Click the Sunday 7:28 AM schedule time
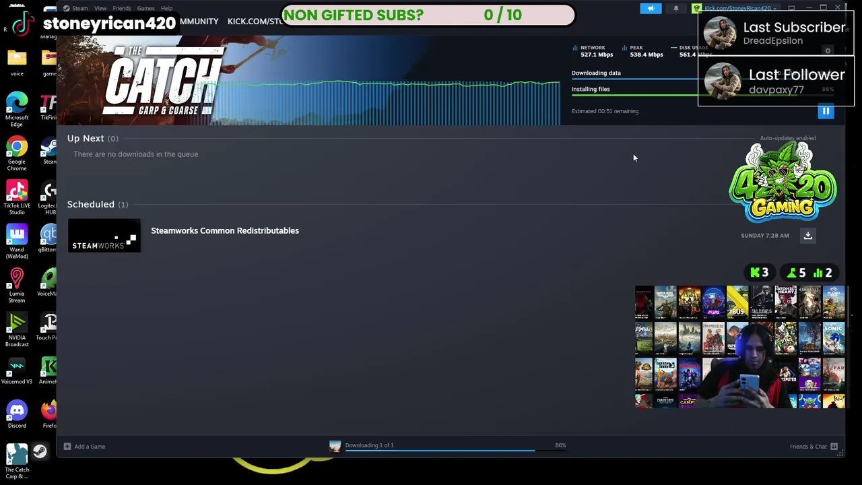This screenshot has width=862, height=485. [x=765, y=236]
